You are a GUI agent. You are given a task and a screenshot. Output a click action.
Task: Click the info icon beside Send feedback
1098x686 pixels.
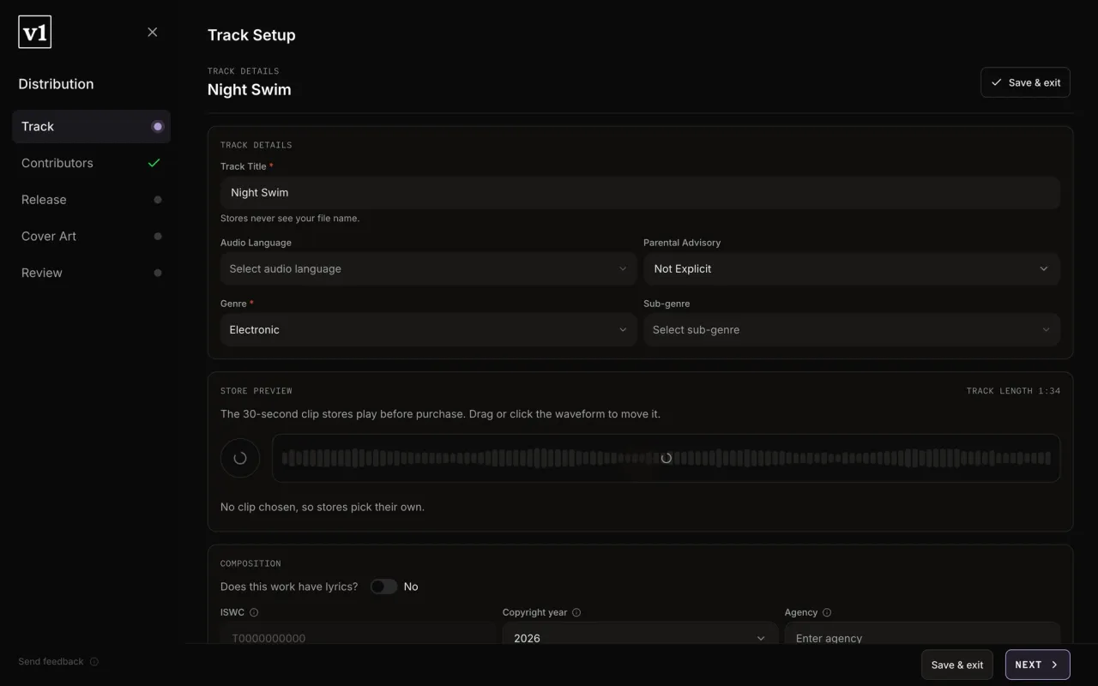pyautogui.click(x=94, y=661)
